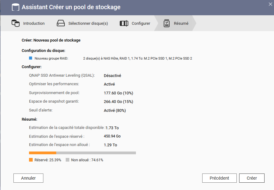Click the Sélectionner disque(s) drive icon
This screenshot has height=190, width=274.
[61, 23]
